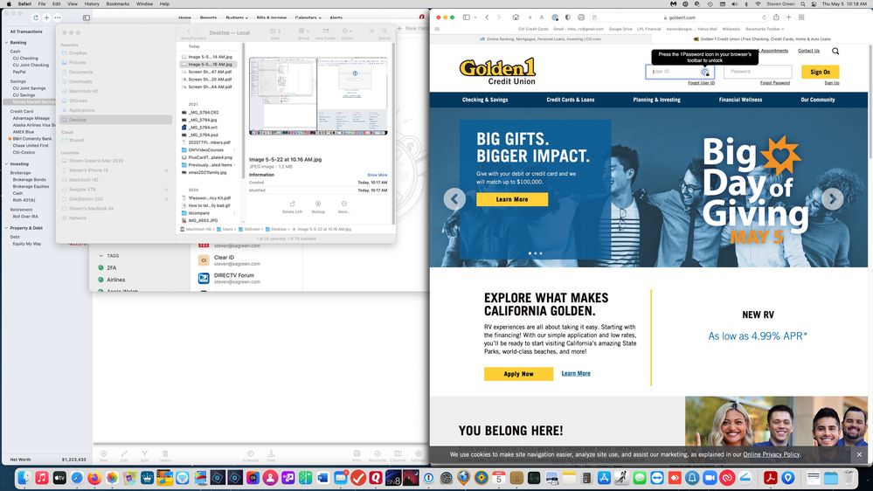Collapse the TAGS section
The height and width of the screenshot is (491, 873).
click(x=100, y=256)
